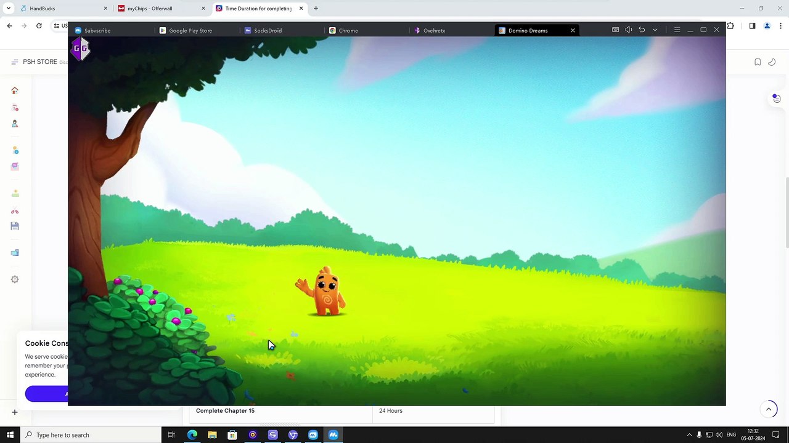Open the emulator hamburger menu
Screen dimensions: 789x443
677,30
